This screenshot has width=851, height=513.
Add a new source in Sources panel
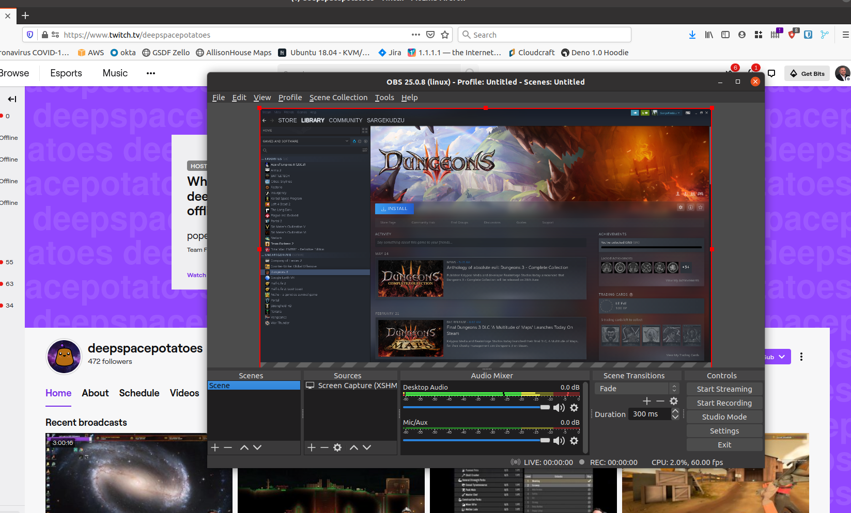tap(311, 447)
